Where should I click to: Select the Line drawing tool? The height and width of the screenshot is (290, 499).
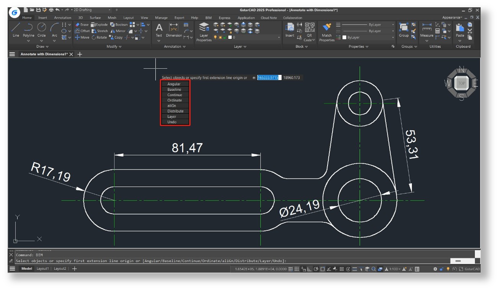point(16,28)
